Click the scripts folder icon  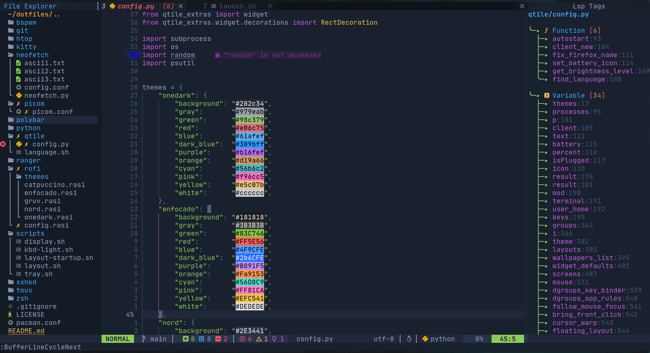pyautogui.click(x=11, y=233)
